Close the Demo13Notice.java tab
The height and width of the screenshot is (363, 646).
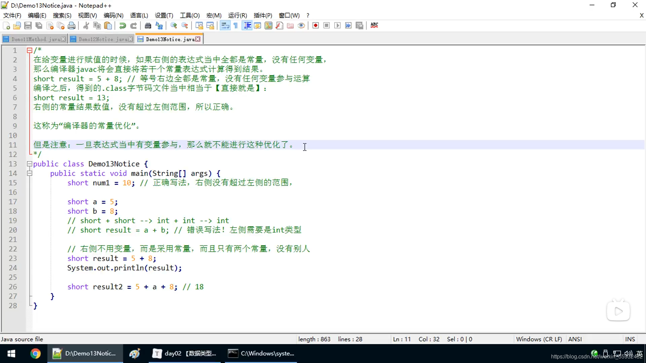198,39
